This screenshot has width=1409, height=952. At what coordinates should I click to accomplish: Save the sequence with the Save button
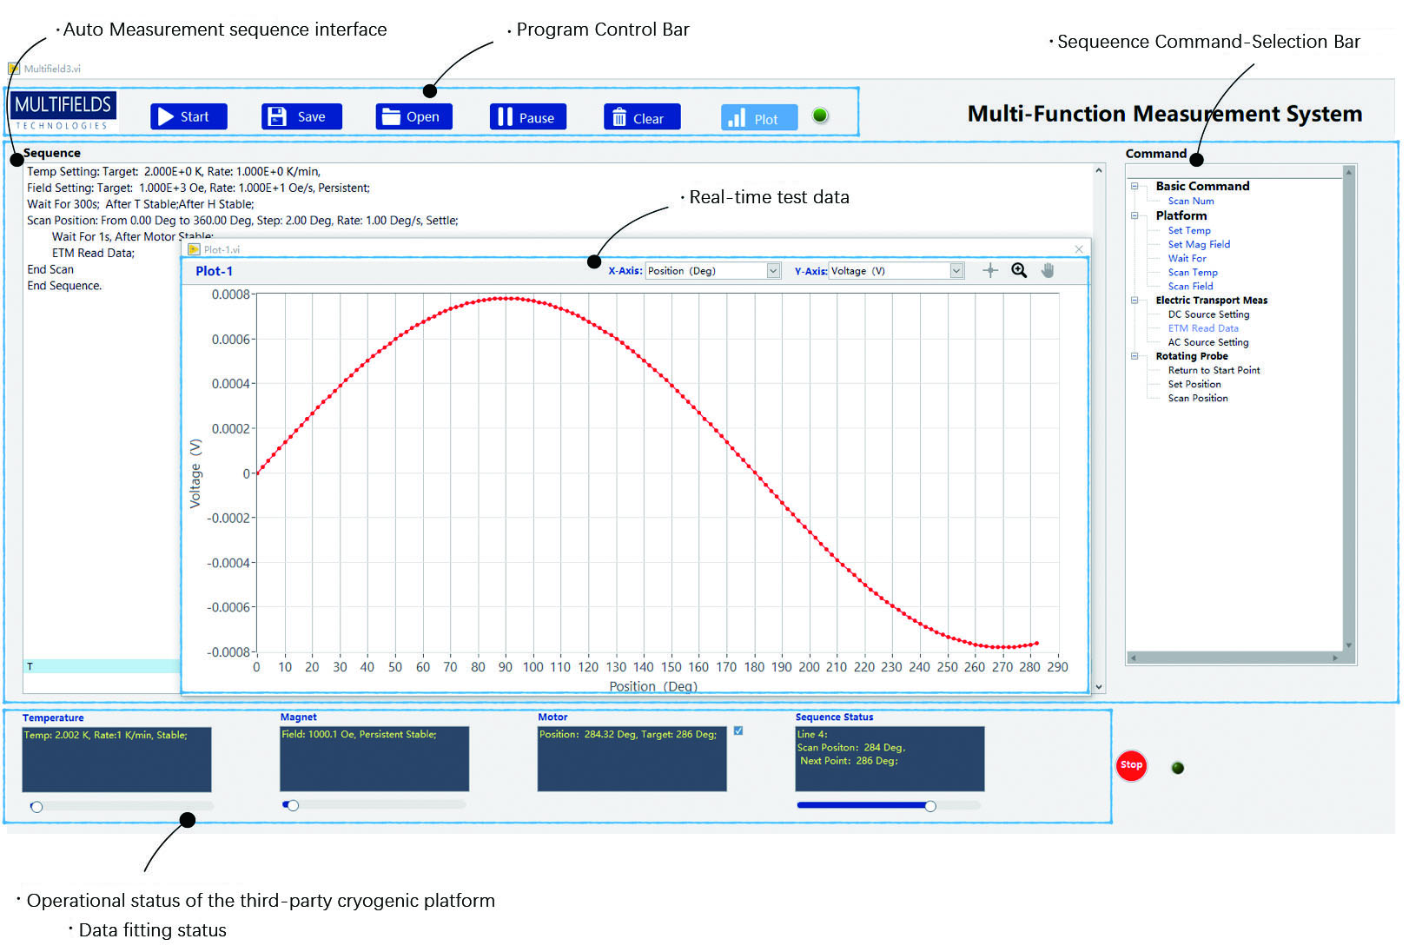[301, 116]
